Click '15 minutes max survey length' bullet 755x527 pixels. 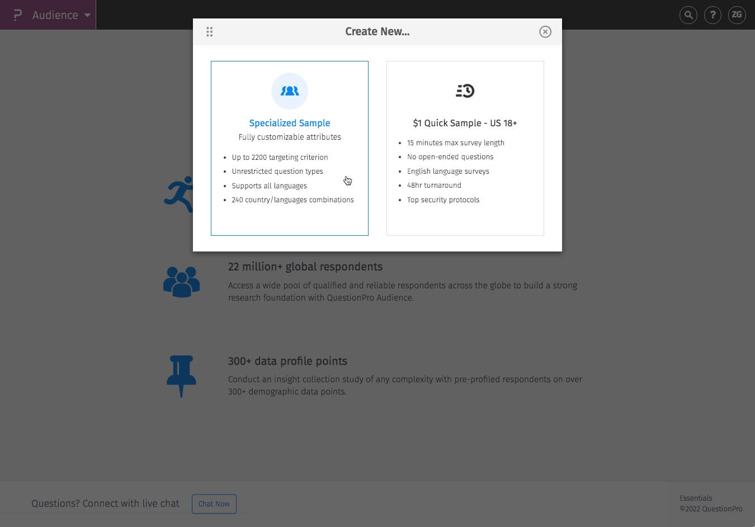pos(456,143)
